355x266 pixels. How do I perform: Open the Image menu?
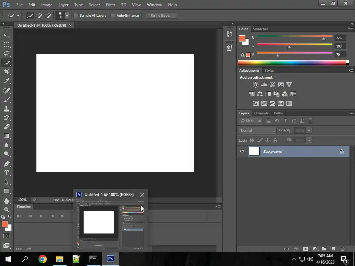[x=47, y=5]
